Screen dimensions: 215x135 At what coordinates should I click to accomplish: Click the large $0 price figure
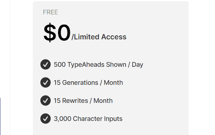(x=57, y=32)
